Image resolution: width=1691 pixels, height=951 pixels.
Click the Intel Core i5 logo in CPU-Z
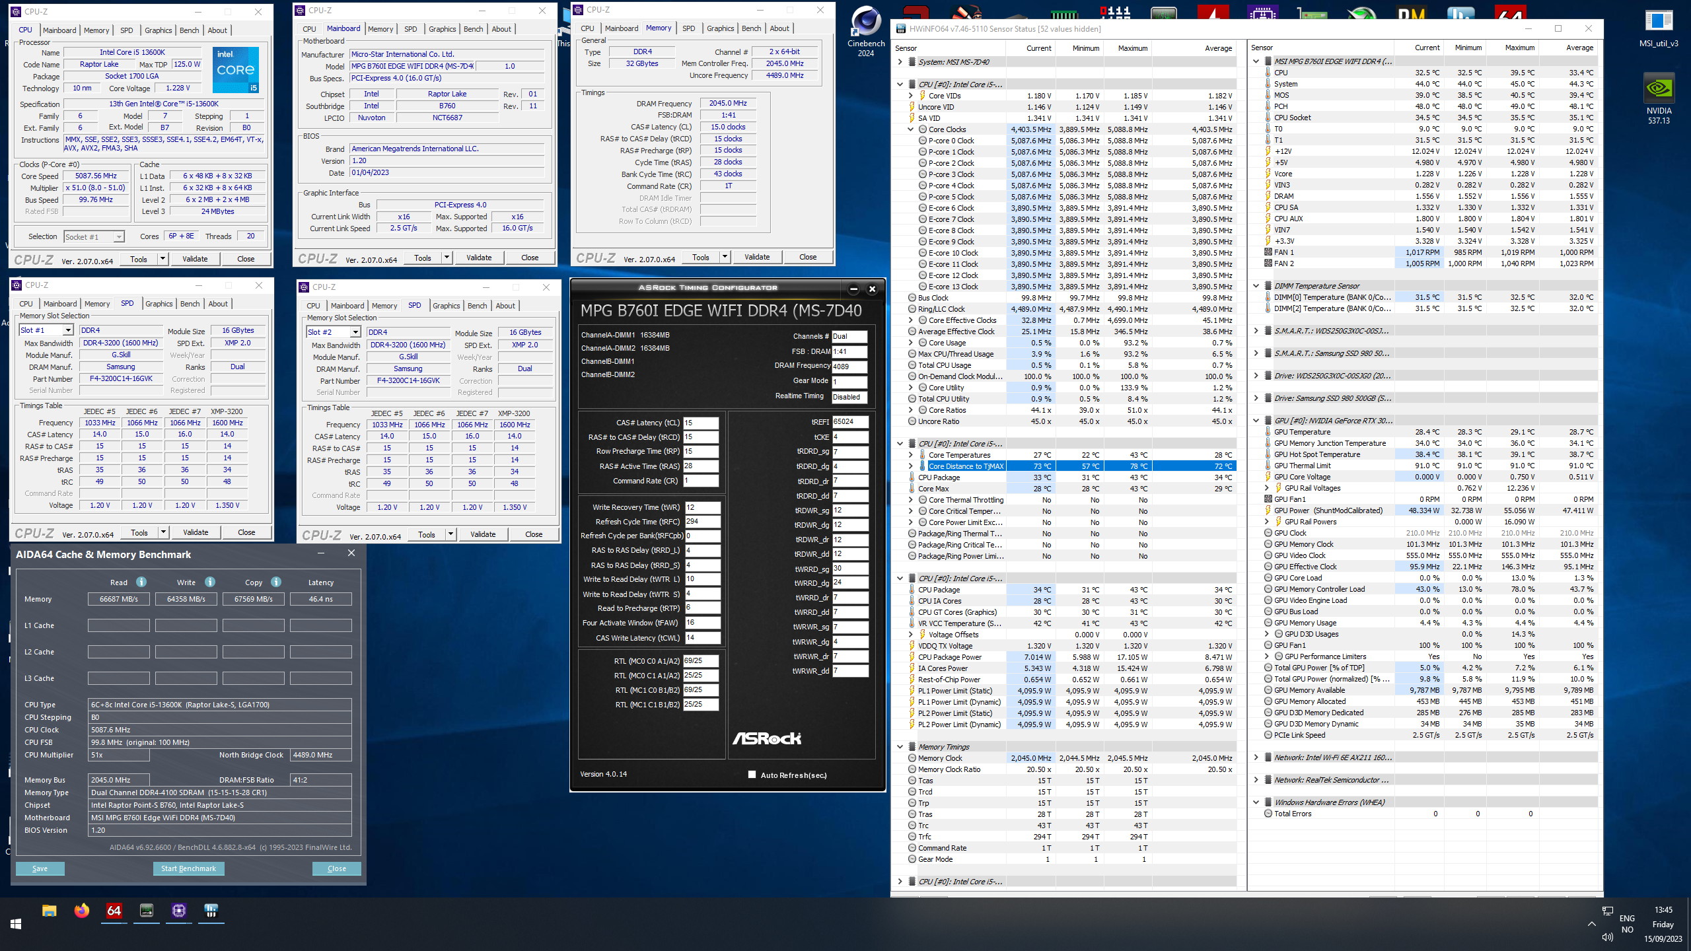236,69
